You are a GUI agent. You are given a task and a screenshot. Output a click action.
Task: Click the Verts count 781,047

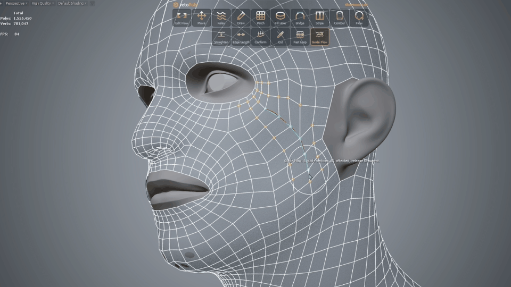[x=21, y=24]
